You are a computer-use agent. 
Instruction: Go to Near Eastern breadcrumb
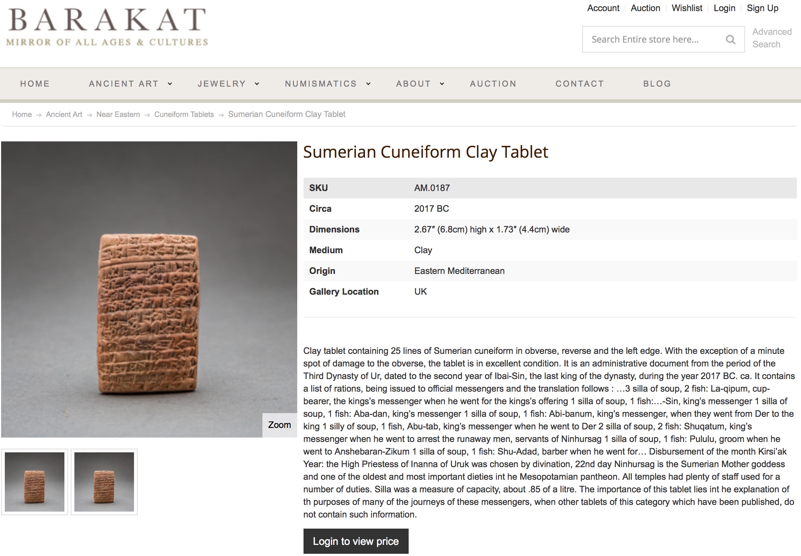coord(118,114)
